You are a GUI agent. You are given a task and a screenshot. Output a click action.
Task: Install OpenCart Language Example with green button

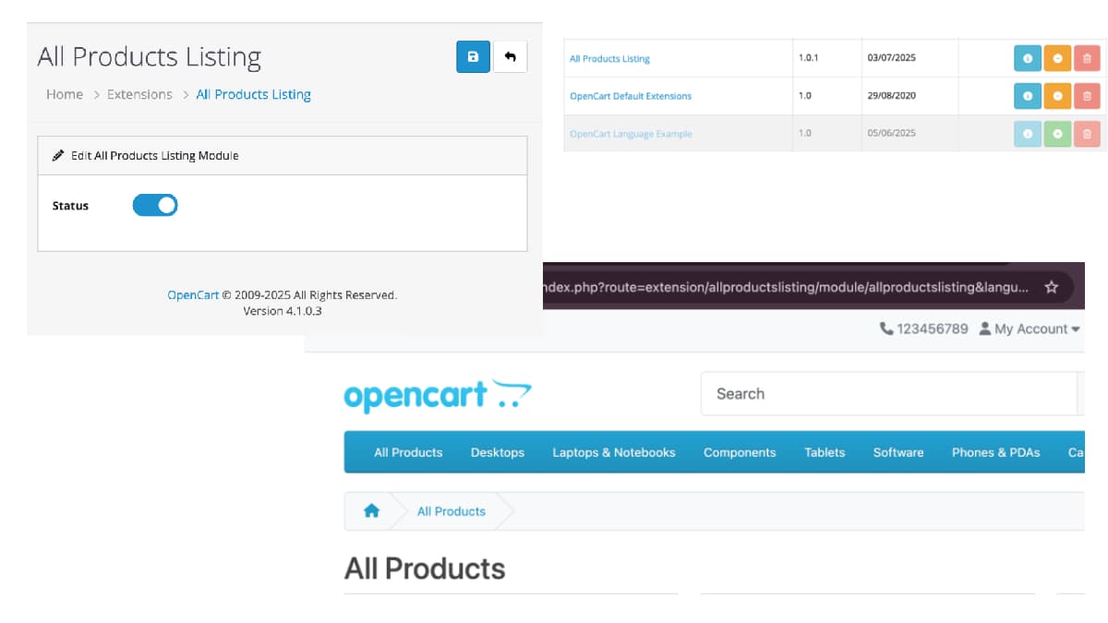1057,134
